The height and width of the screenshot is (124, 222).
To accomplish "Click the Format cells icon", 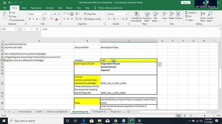I will 178,14.
